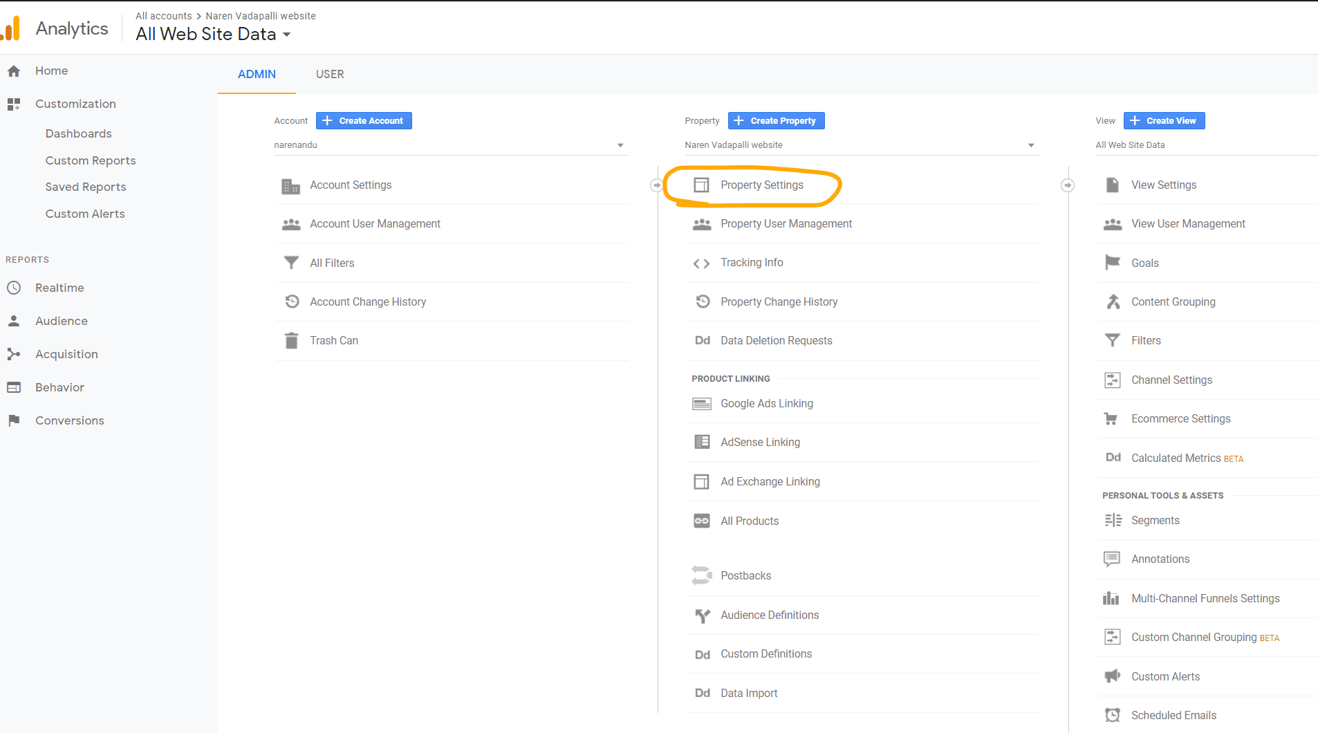
Task: Open Custom Alerts in sidebar
Action: [x=85, y=214]
